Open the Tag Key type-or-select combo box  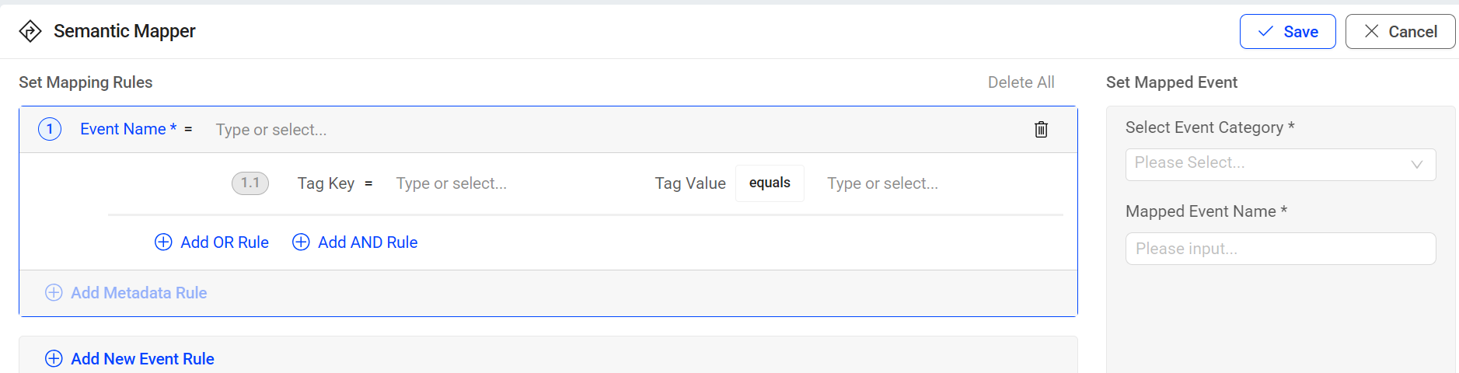tap(513, 183)
